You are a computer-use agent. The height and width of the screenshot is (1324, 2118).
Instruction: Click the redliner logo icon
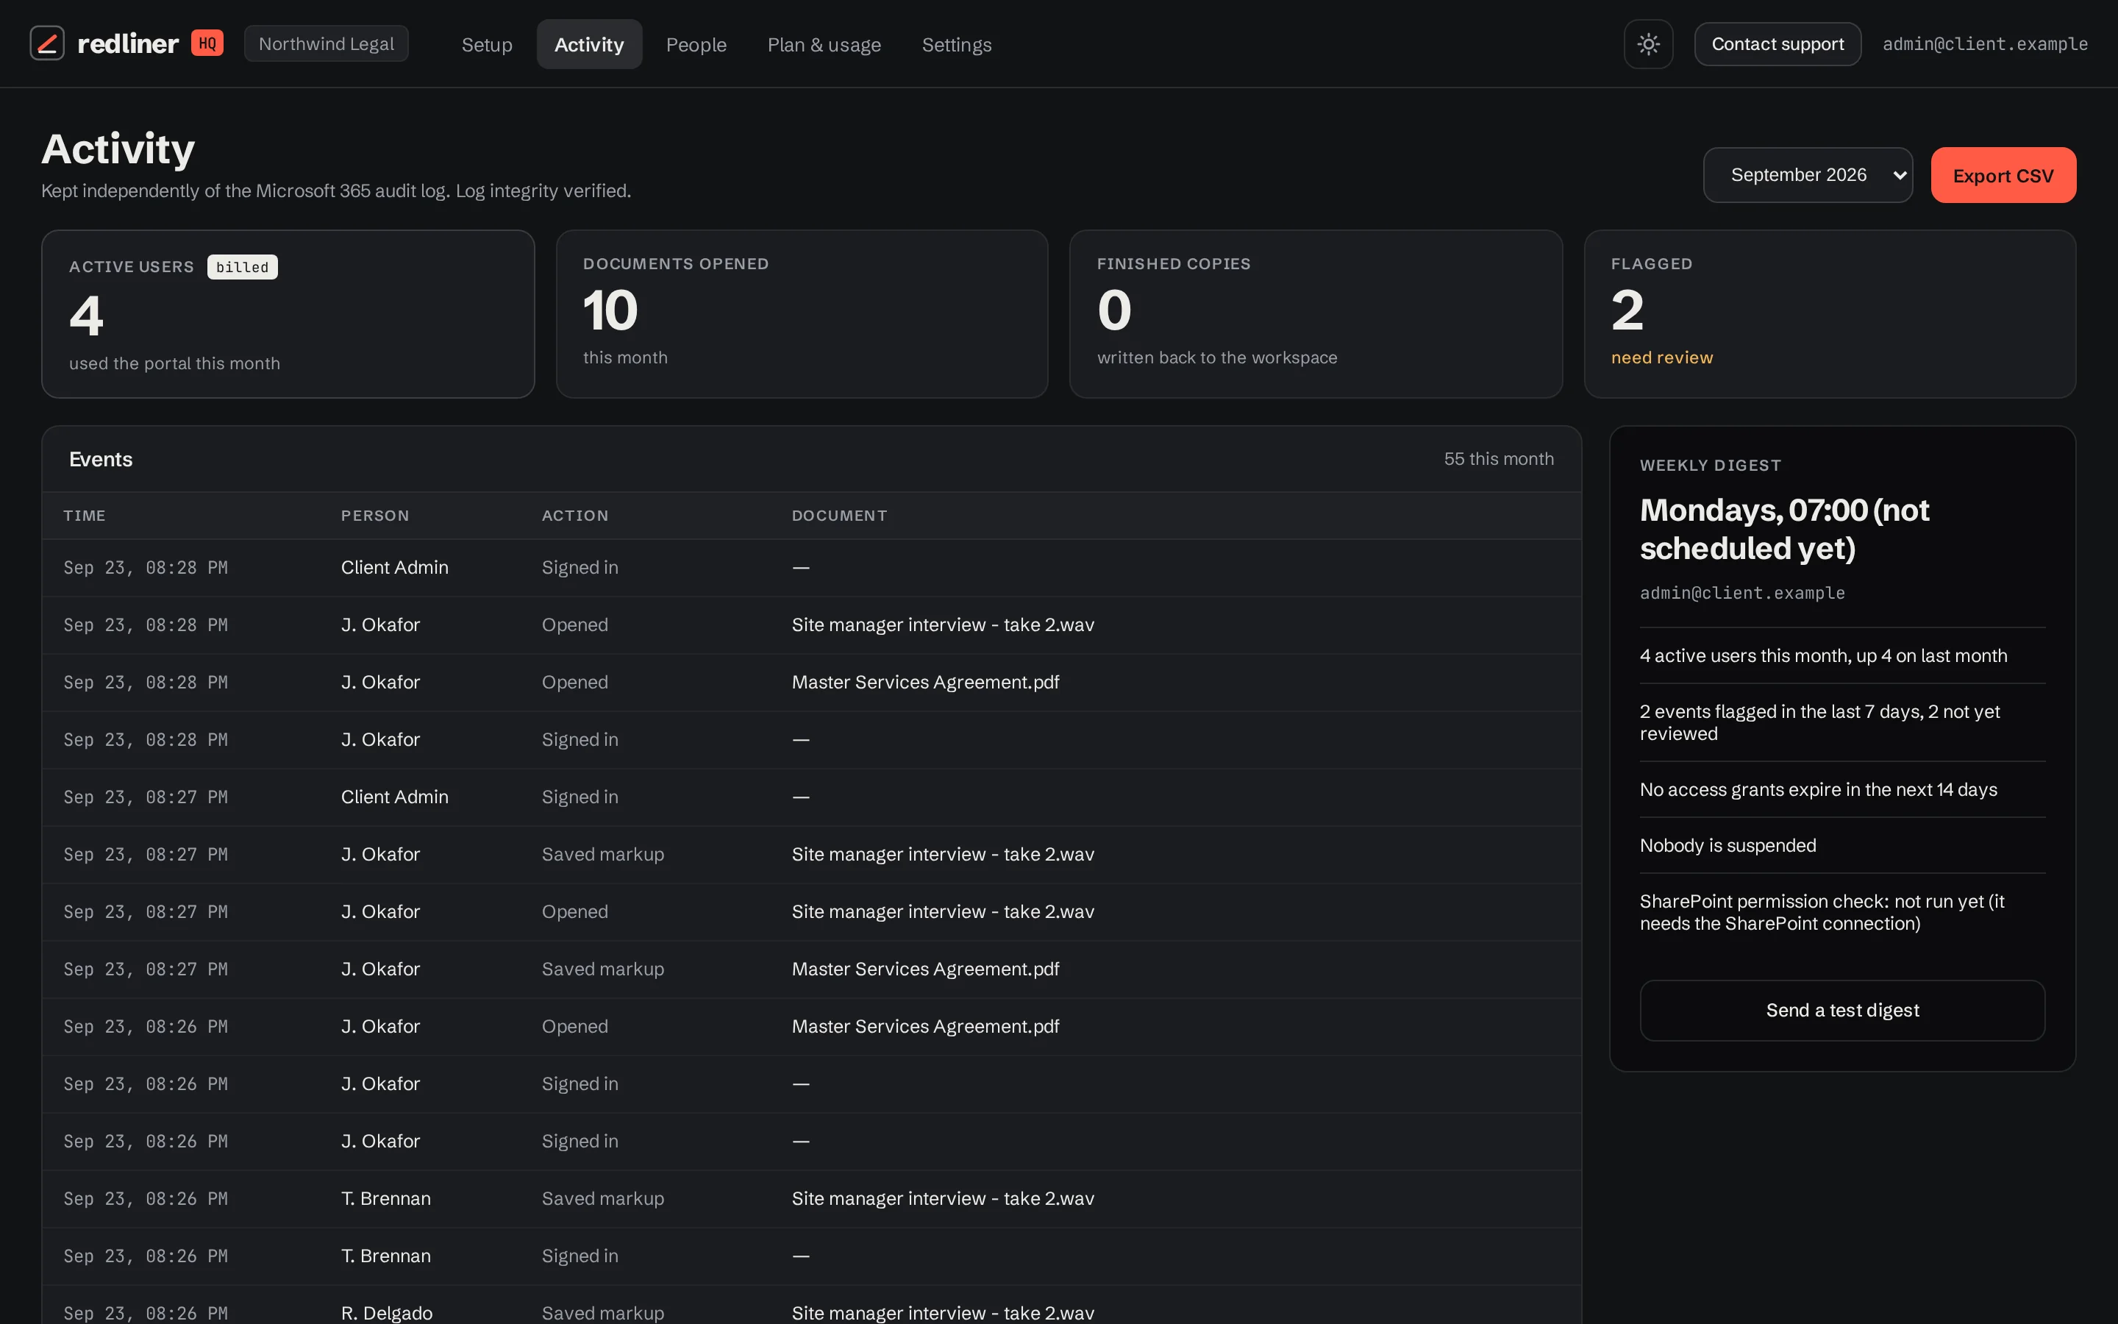[x=47, y=43]
